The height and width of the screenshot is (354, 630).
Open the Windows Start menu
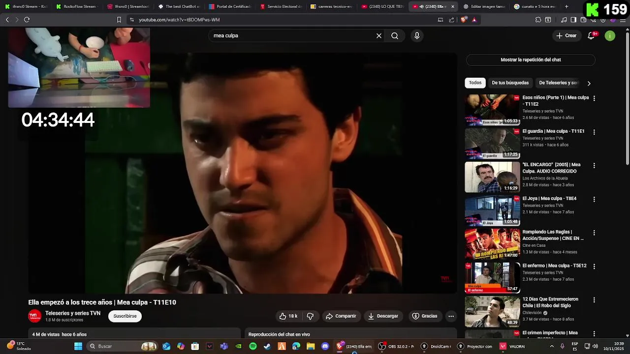[x=78, y=346]
